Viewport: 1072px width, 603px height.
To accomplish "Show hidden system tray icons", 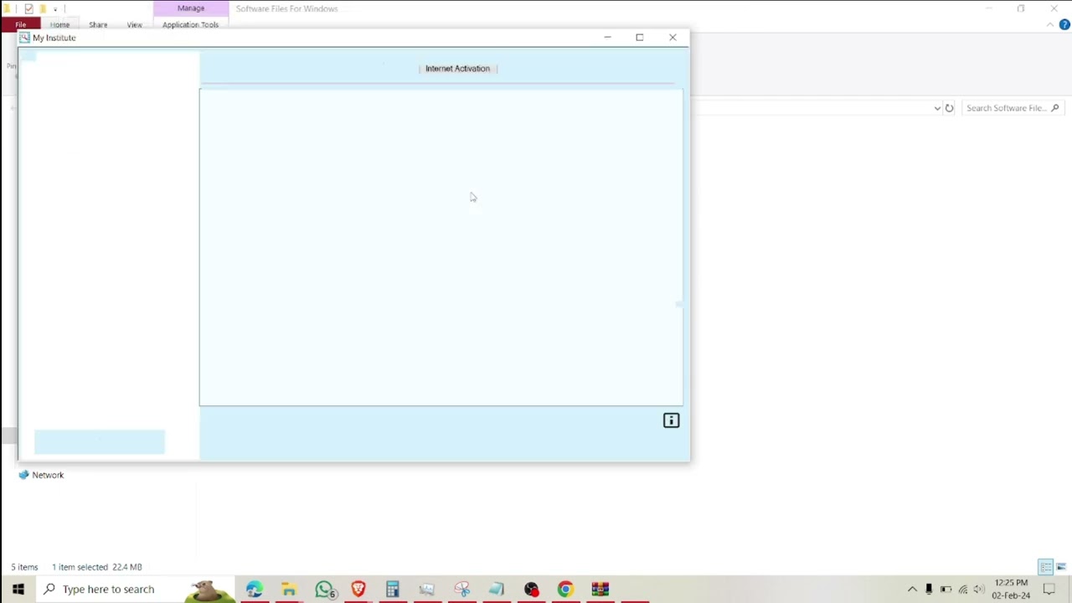I will [x=912, y=589].
